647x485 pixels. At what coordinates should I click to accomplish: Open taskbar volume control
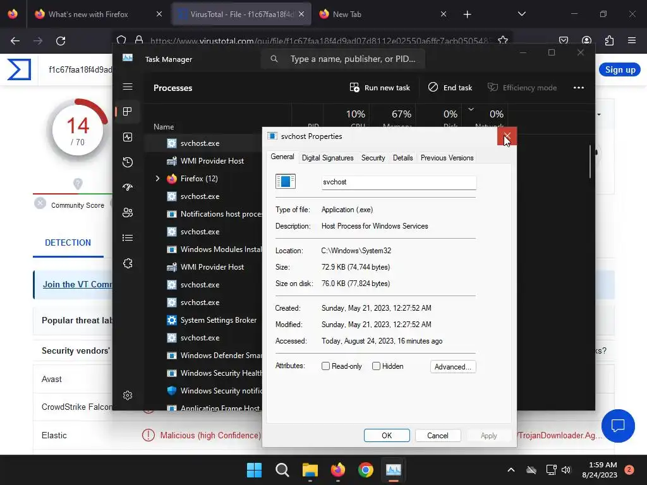point(566,470)
